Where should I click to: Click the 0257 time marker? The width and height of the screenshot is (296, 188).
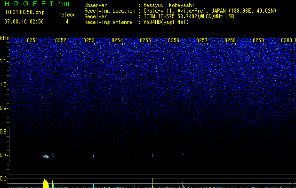pyautogui.click(x=202, y=40)
